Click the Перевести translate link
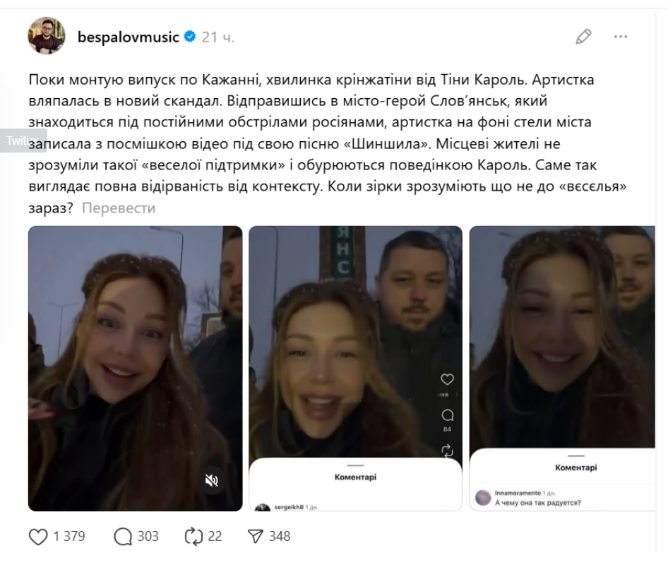This screenshot has height=572, width=668. point(119,208)
